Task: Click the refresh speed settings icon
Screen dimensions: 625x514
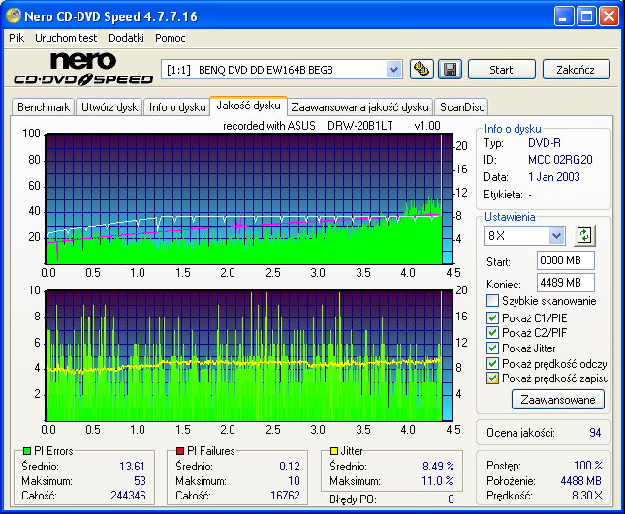Action: (x=584, y=235)
